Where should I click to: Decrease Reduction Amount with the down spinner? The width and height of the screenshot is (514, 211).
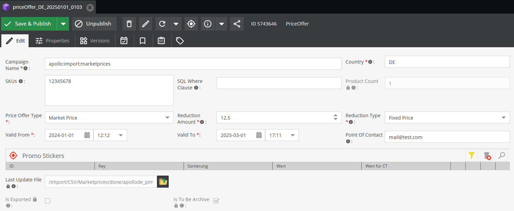click(x=336, y=120)
